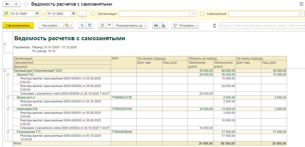305x147 pixels.
Task: Click the Find next icon
Action: coord(89,25)
